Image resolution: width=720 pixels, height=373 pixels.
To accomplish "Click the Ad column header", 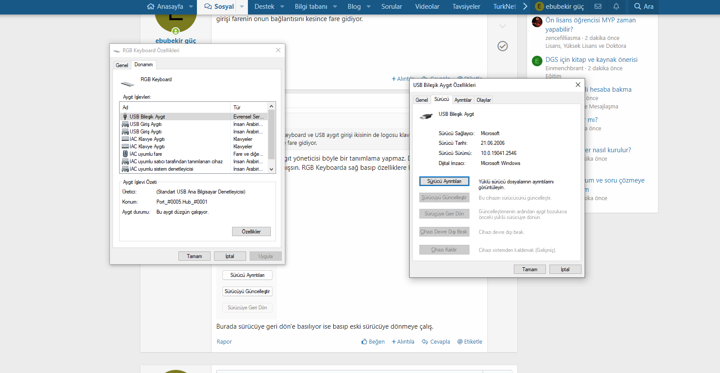I will (x=175, y=108).
